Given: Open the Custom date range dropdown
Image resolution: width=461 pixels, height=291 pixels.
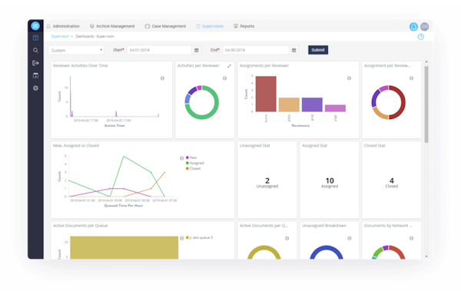Looking at the screenshot, I should pyautogui.click(x=76, y=50).
